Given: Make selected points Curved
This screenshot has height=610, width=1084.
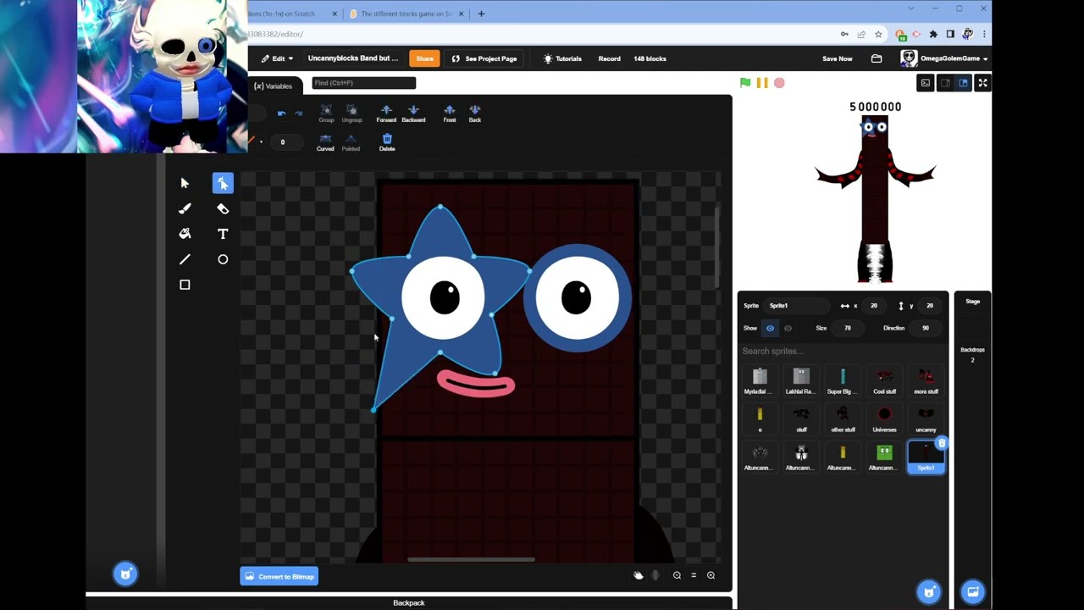Looking at the screenshot, I should click(325, 142).
